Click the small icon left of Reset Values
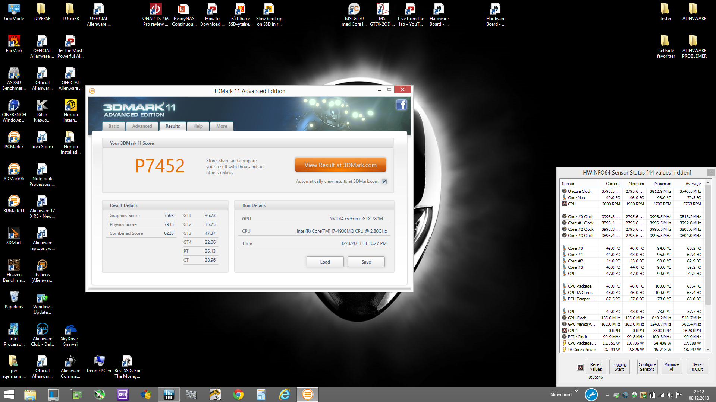This screenshot has height=402, width=716. coord(580,367)
